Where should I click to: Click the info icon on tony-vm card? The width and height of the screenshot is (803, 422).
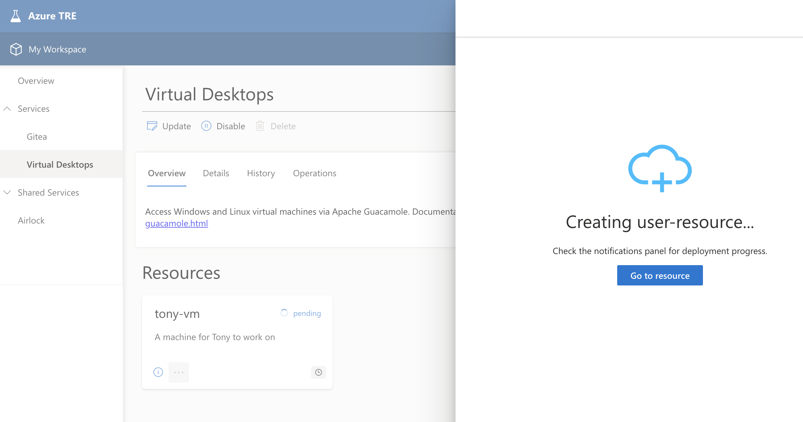(x=158, y=372)
